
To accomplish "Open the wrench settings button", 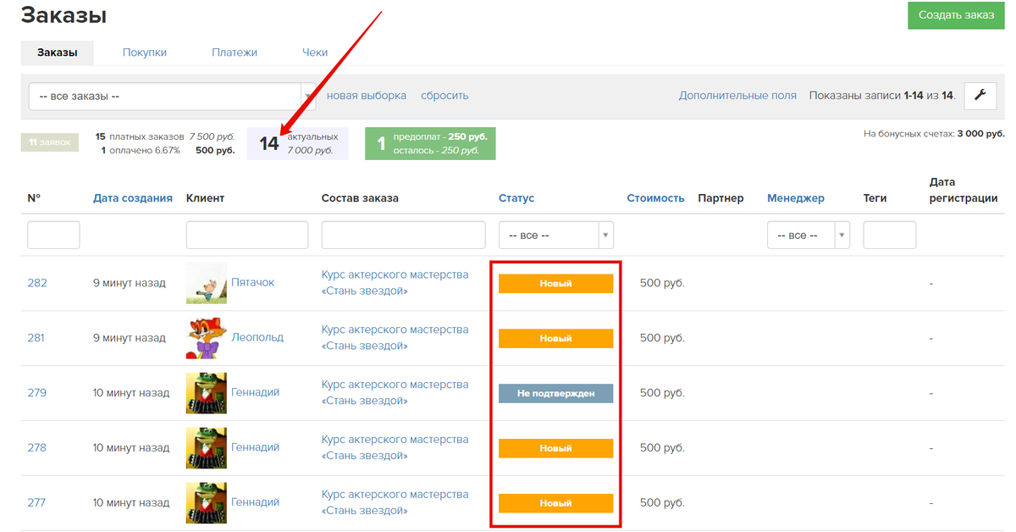I will [980, 95].
